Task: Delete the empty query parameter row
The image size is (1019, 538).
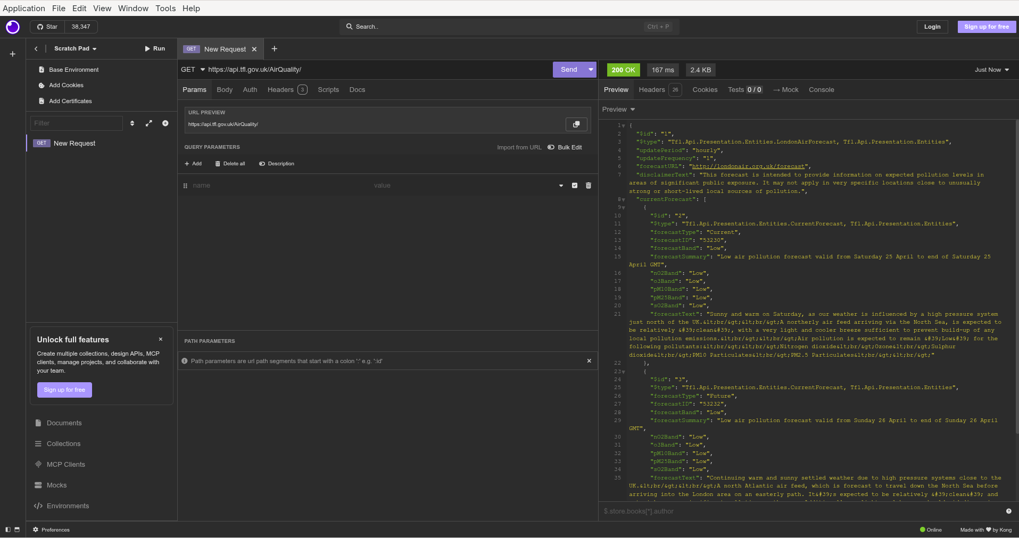Action: click(589, 186)
